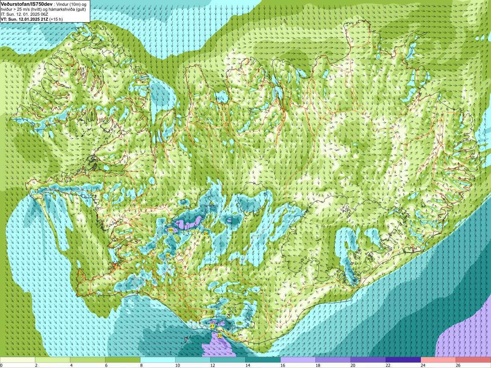Click the legend scale value 10

[x=178, y=365]
